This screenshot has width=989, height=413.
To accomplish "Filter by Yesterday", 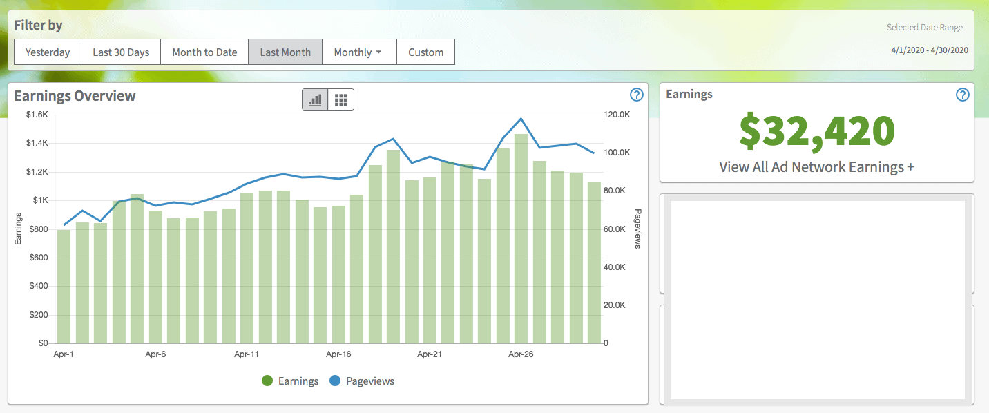I will click(x=48, y=52).
